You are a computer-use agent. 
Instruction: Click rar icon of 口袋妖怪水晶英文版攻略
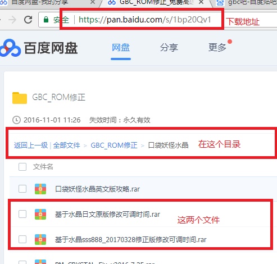[40, 189]
